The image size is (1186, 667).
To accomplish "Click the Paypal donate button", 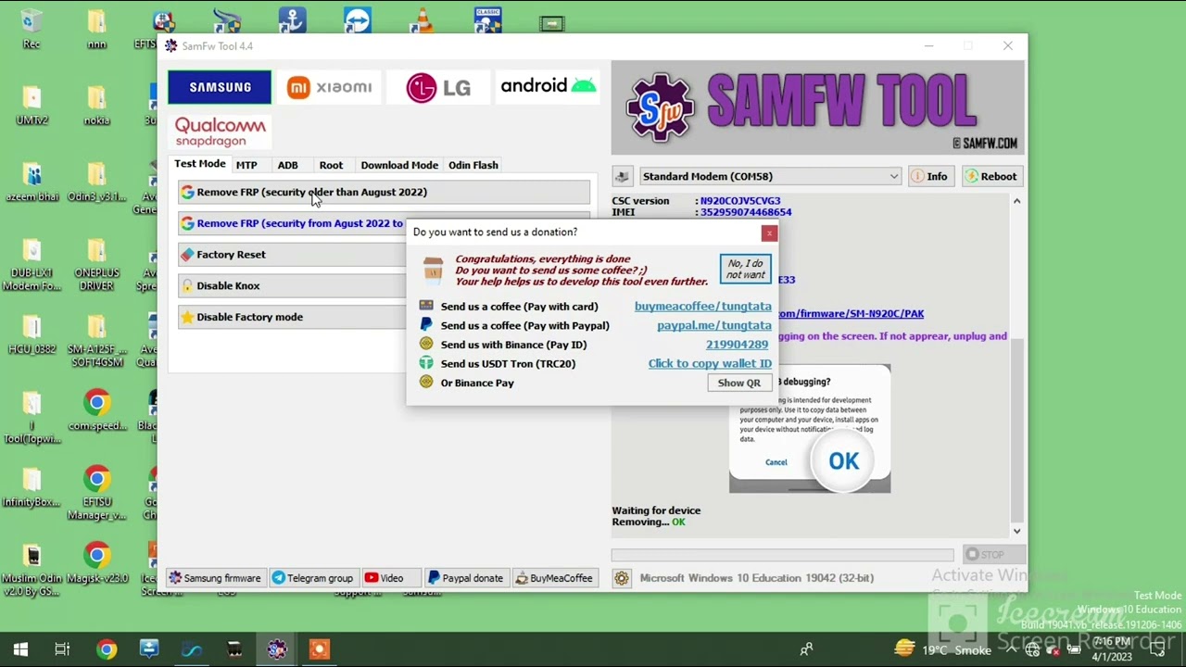I will [x=465, y=578].
